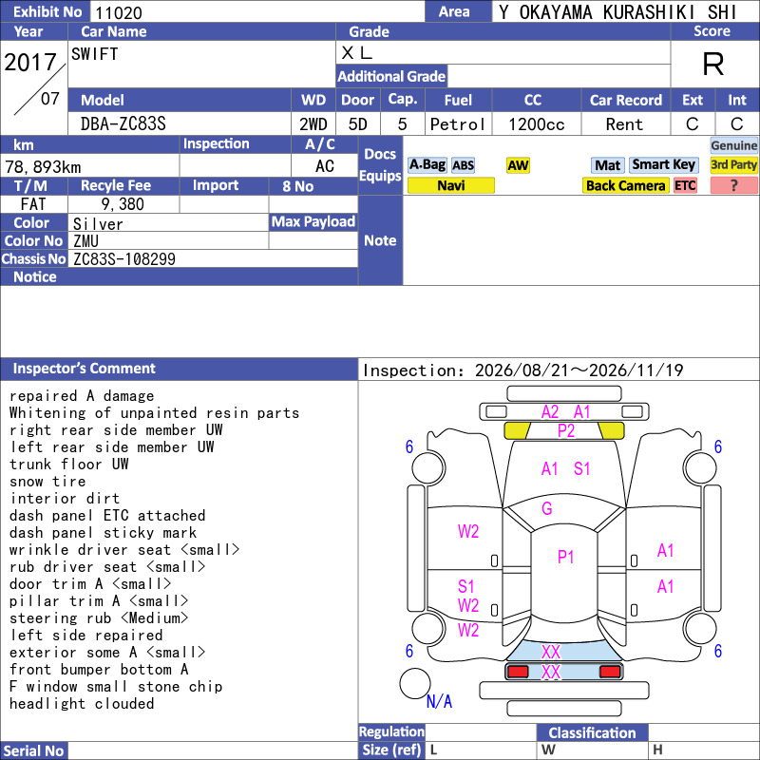Click the chassis number ZC83S-108299
Screen dimensions: 760x760
coord(124,259)
